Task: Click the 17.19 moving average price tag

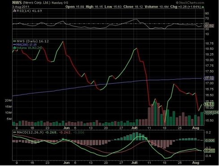Action: point(209,78)
